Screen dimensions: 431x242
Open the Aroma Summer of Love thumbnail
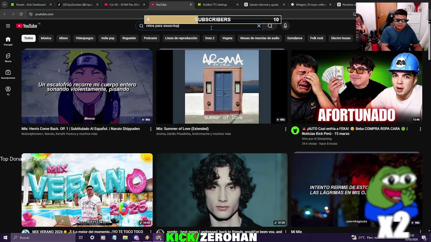tap(222, 87)
